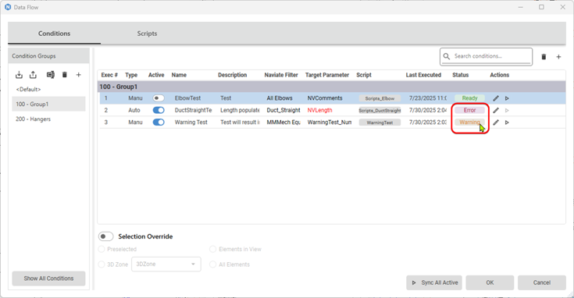This screenshot has height=298, width=574.
Task: Toggle Active switch for ElbowTest
Action: pyautogui.click(x=159, y=98)
